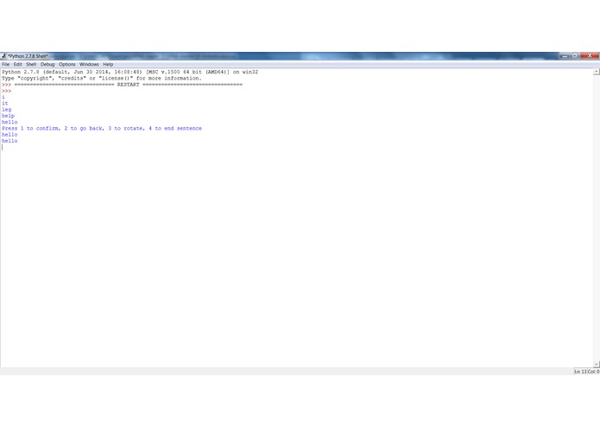Click the scrollbar up arrow
Screen dimensions: 600x427
click(x=597, y=72)
